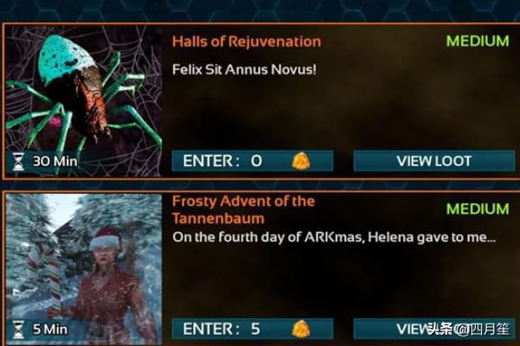Image resolution: width=520 pixels, height=346 pixels.
Task: Click the 头条 @四月笙 watermark text
Action: (468, 329)
